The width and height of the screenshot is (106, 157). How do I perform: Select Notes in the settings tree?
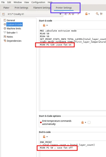(x=10, y=37)
